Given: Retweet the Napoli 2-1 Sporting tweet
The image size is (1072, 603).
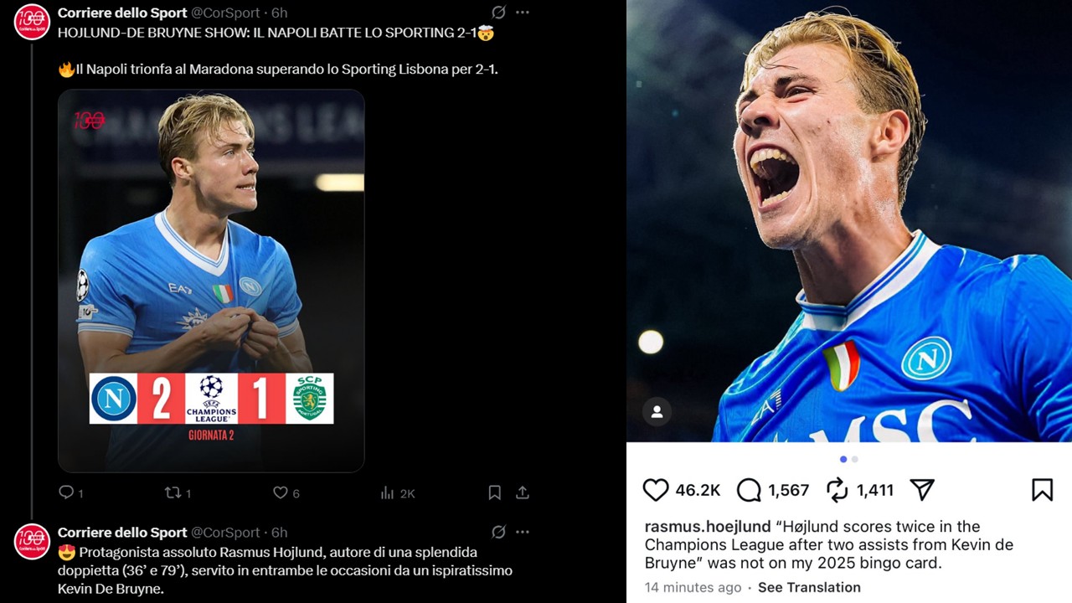Looking at the screenshot, I should [173, 492].
